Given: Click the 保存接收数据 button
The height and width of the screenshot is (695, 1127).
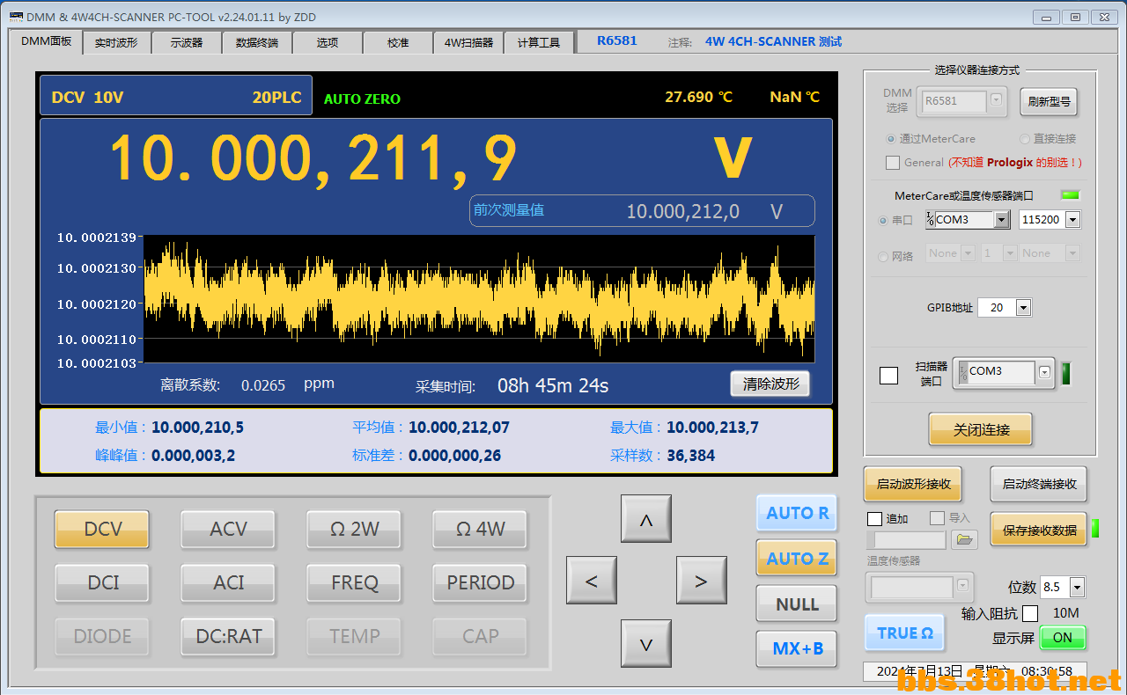Looking at the screenshot, I should pyautogui.click(x=1039, y=530).
